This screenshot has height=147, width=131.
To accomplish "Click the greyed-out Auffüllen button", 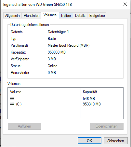I will [x=24, y=126].
